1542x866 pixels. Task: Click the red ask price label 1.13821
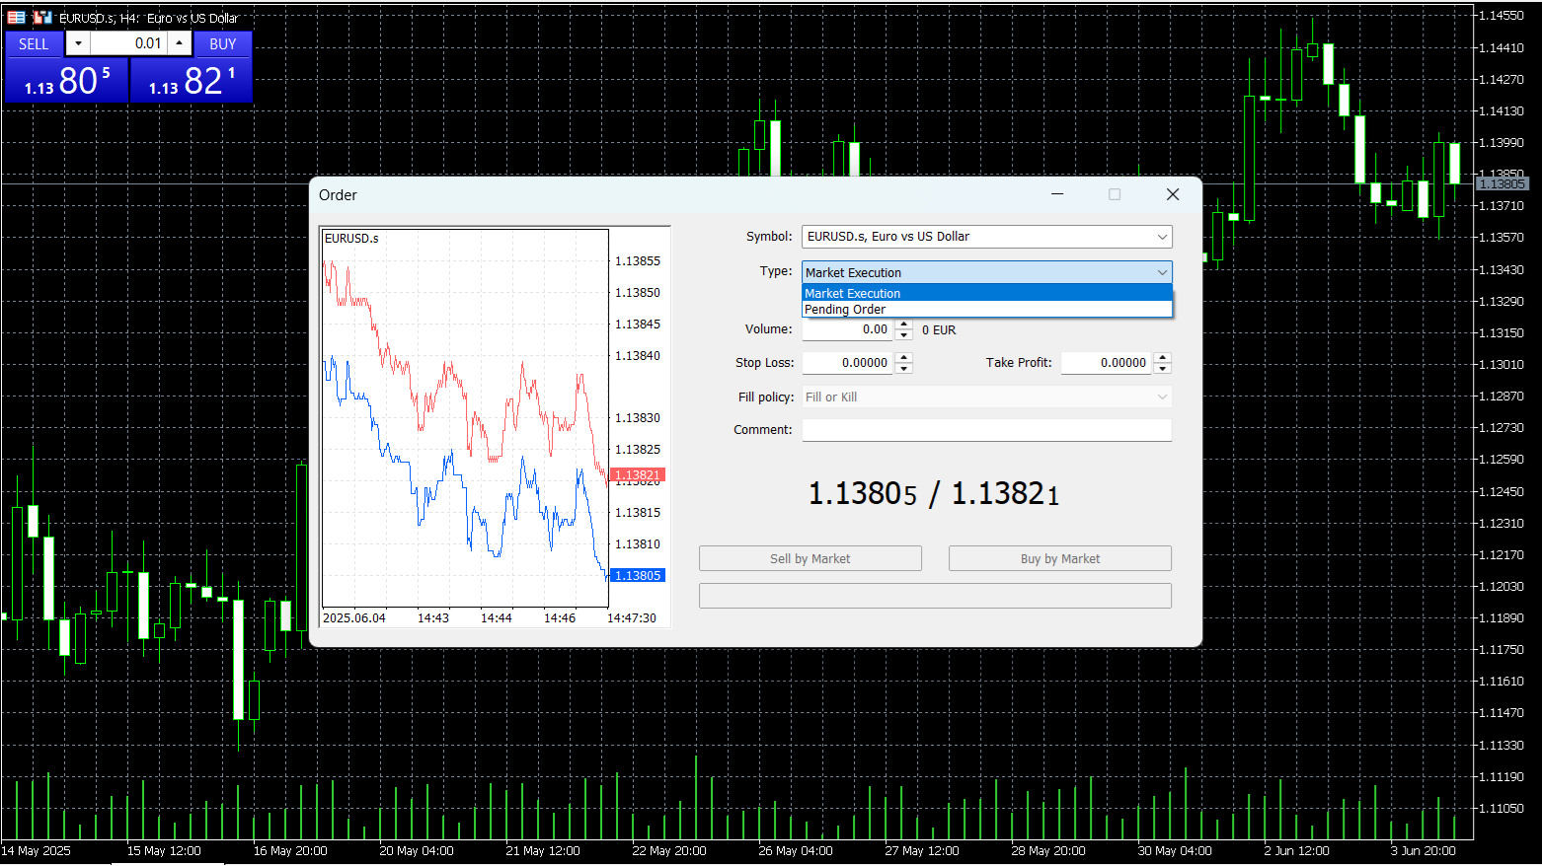(x=638, y=474)
